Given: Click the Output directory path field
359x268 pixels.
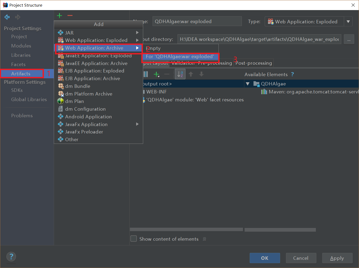Looking at the screenshot, I should pyautogui.click(x=259, y=39).
